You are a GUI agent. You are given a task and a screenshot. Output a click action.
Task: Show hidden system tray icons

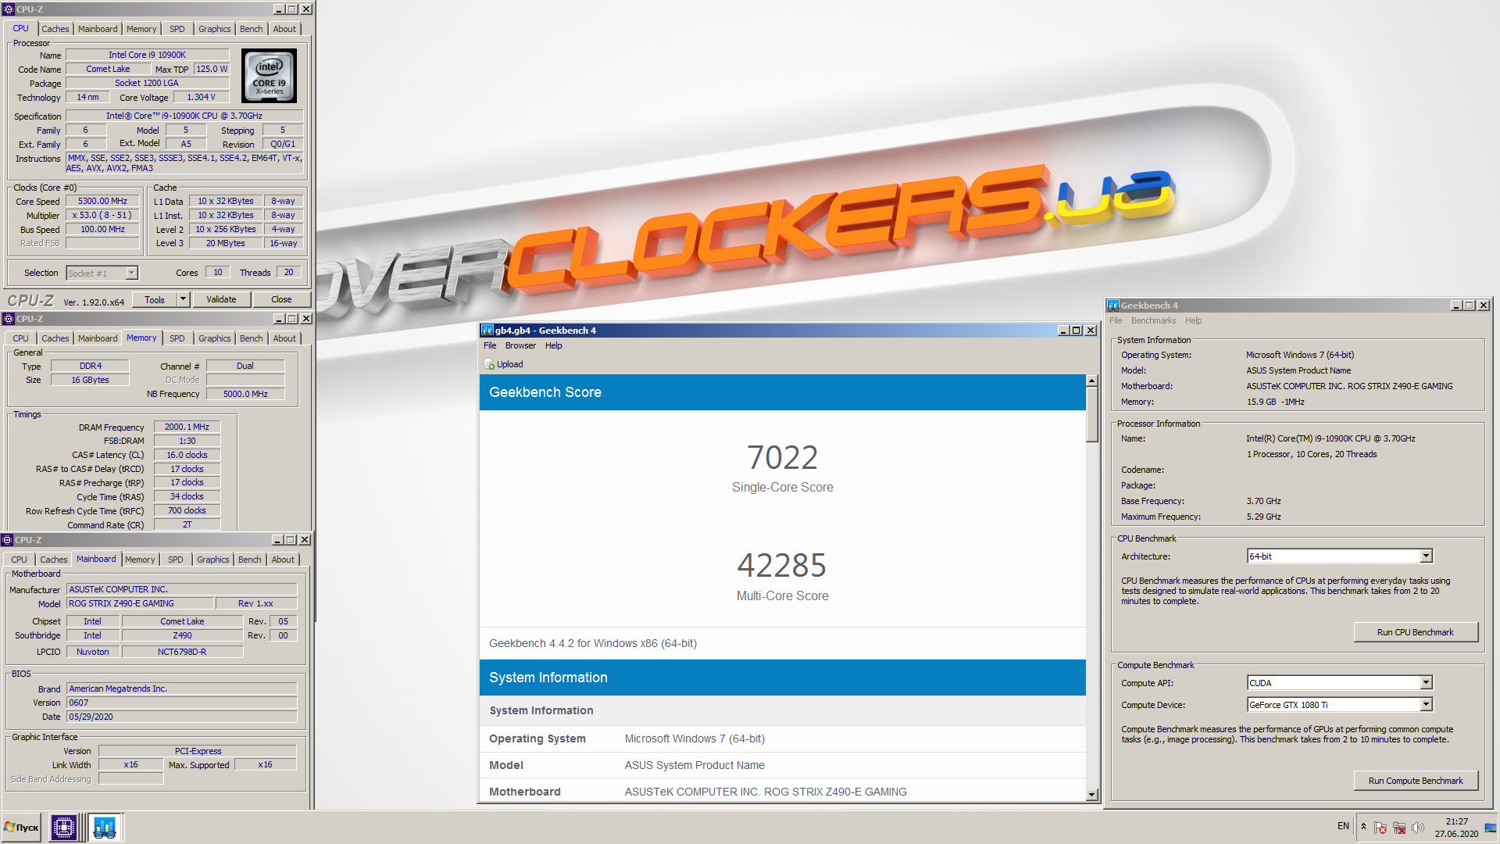pos(1363,827)
